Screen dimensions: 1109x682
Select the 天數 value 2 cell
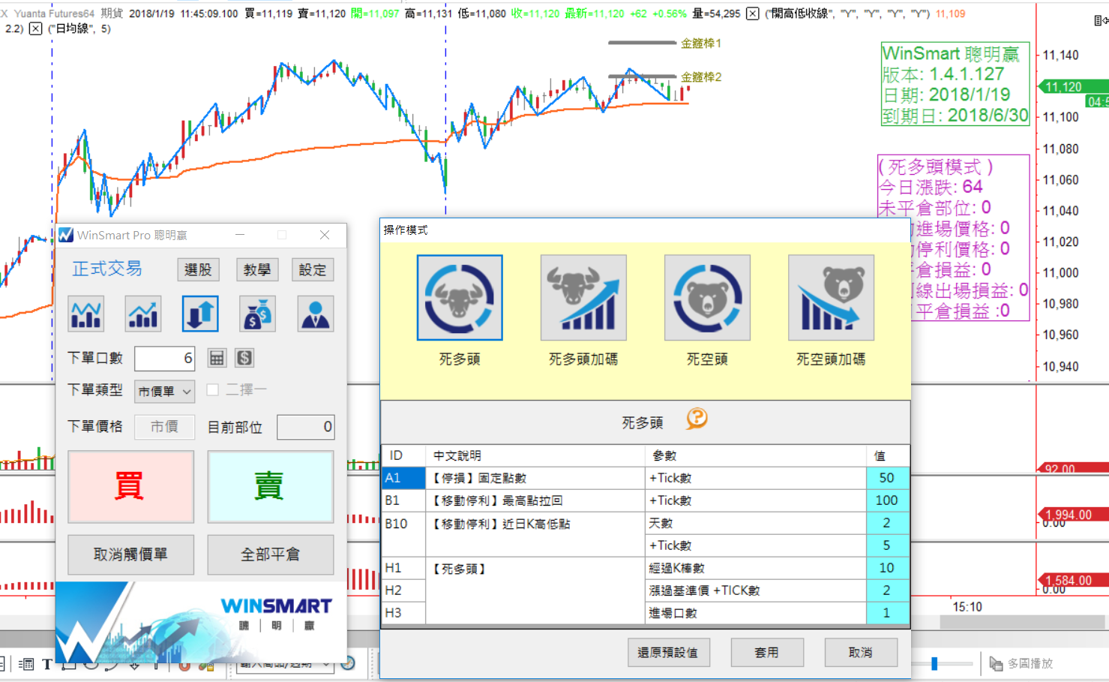[x=887, y=523]
